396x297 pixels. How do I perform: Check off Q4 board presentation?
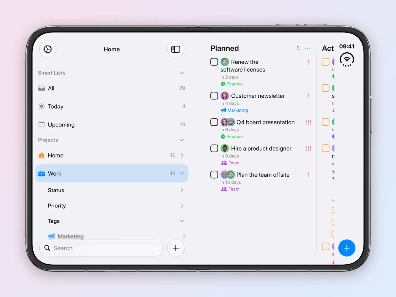[x=214, y=122]
